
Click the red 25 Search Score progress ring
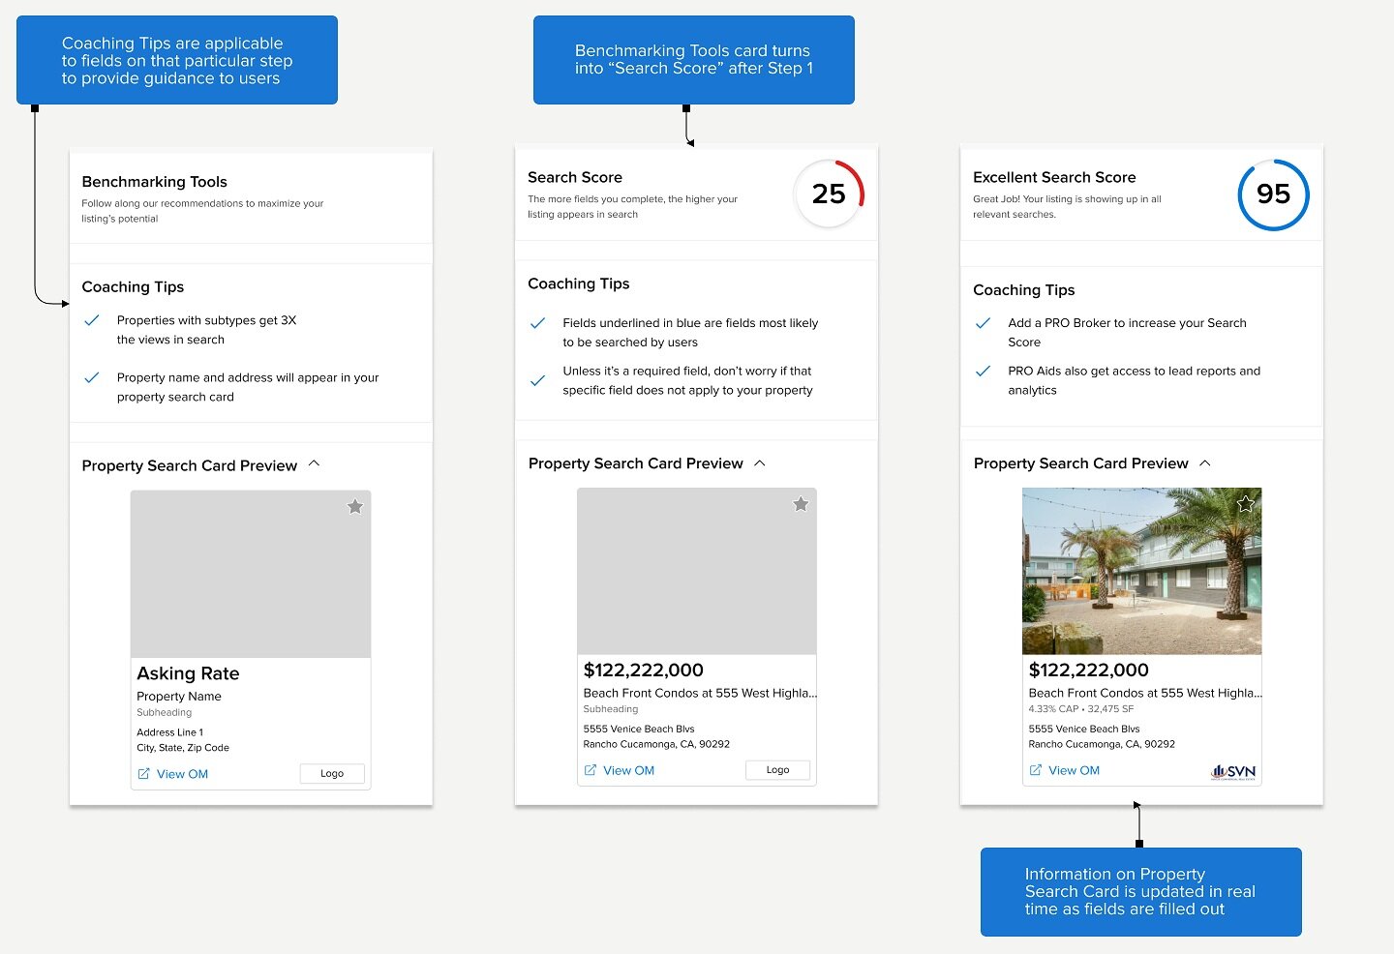click(x=829, y=194)
